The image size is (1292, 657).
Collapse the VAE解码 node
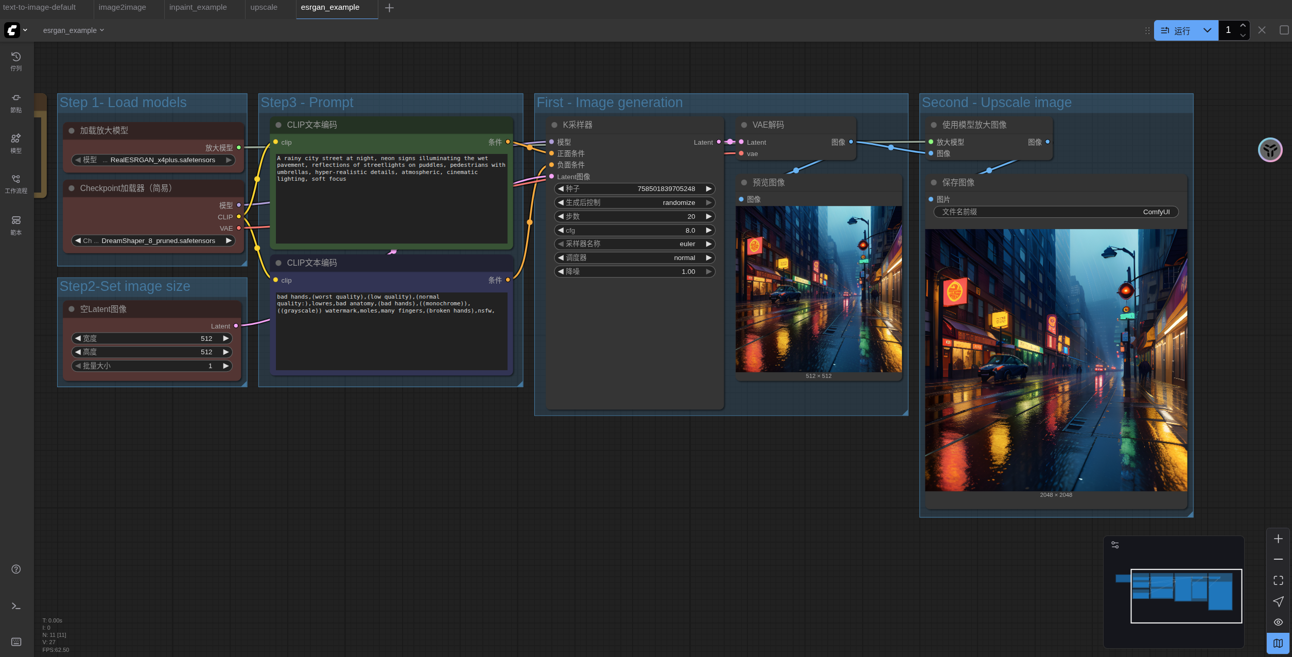tap(744, 125)
